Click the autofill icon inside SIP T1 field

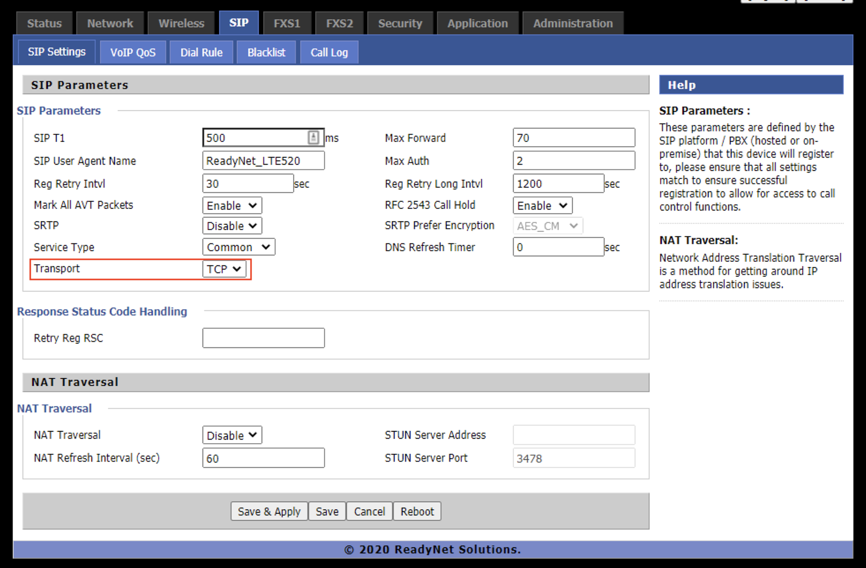(313, 137)
